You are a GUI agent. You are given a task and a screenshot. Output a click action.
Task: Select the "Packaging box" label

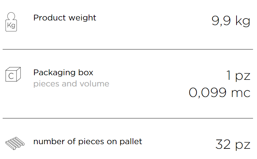tap(63, 73)
